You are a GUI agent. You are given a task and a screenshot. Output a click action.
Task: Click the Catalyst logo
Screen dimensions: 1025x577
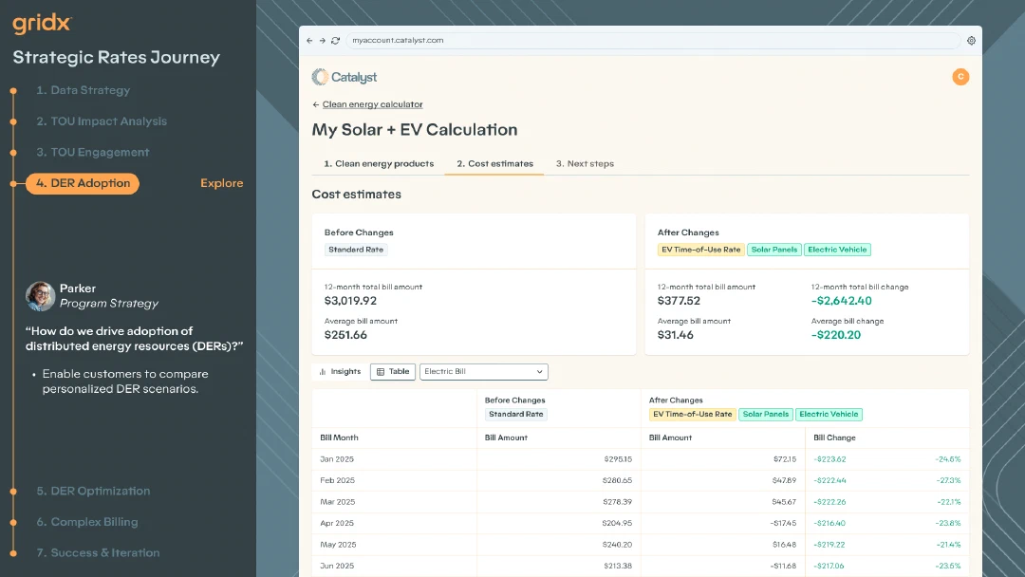345,77
